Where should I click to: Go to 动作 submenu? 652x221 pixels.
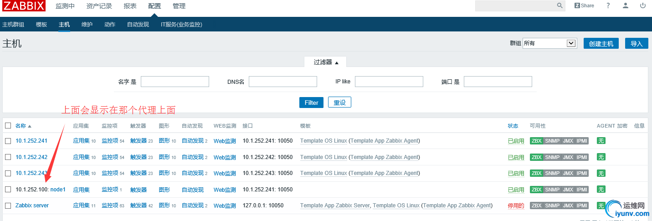tap(110, 25)
